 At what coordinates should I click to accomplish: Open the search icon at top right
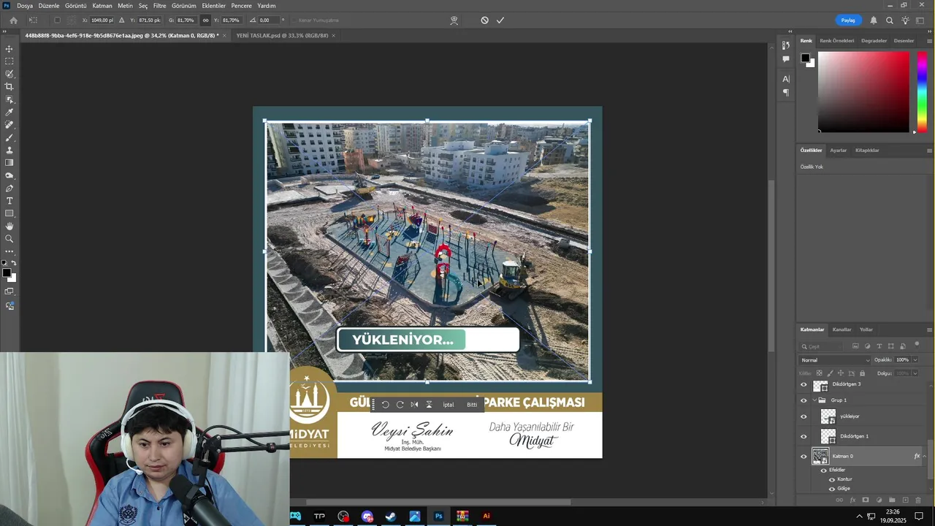(890, 20)
